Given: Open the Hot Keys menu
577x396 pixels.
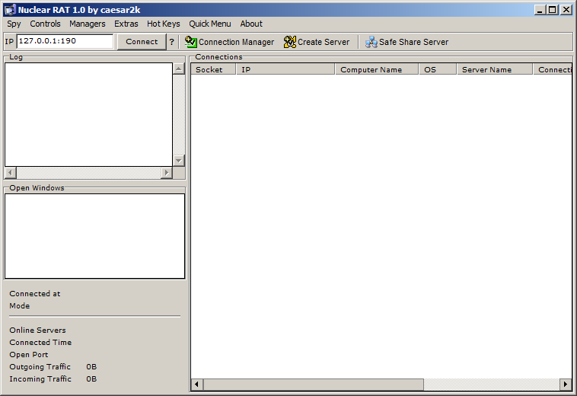Looking at the screenshot, I should [164, 24].
